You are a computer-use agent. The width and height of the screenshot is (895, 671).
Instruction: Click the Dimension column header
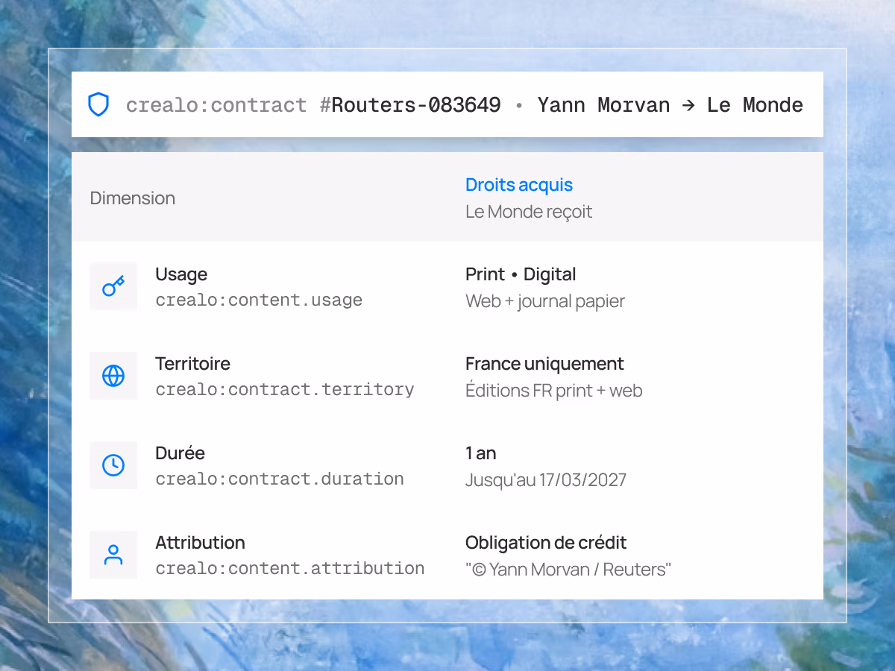pos(133,198)
